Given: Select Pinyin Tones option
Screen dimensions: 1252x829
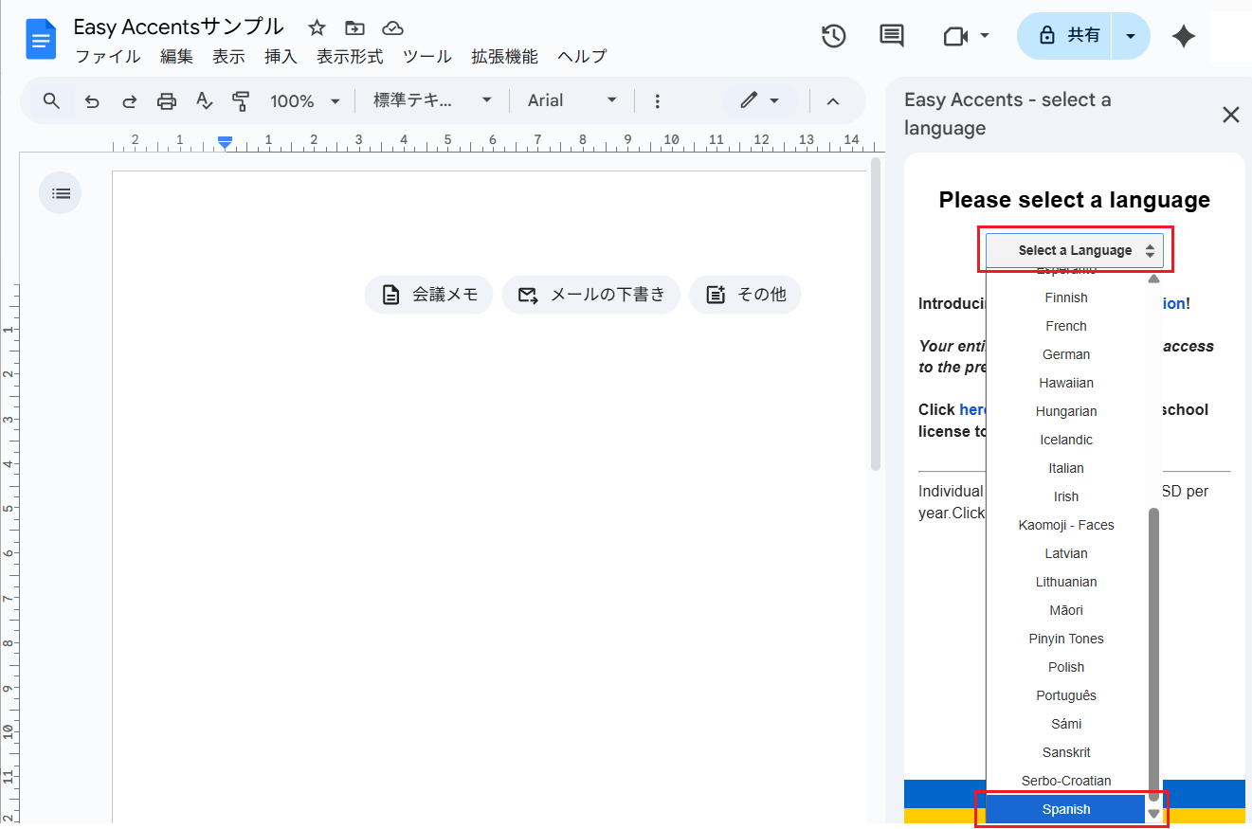Looking at the screenshot, I should (1066, 639).
